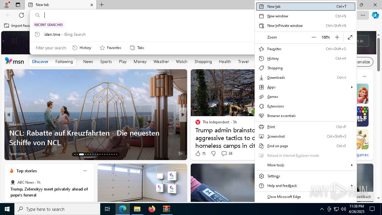Viewport: 382px width, 215px height.
Task: Add a new tab with plus button
Action: click(102, 5)
